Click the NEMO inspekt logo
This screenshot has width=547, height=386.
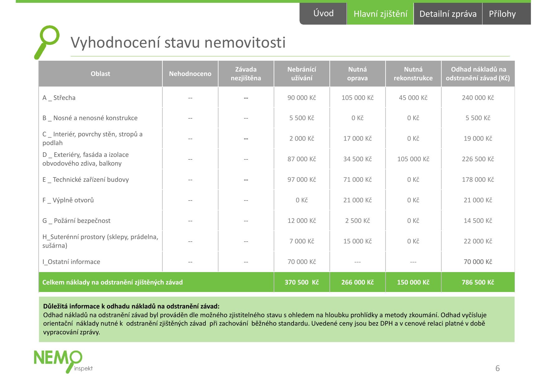(63, 362)
